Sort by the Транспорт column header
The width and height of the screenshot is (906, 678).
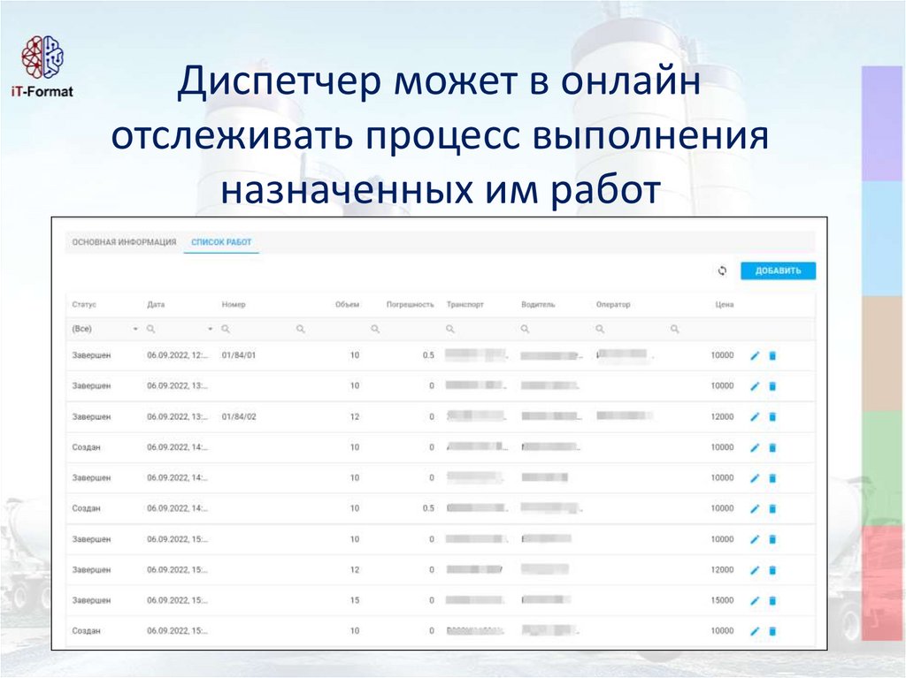coord(465,304)
